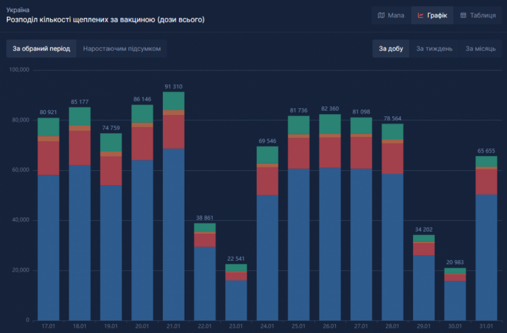507x333 pixels.
Task: Click the 91 310 value label
Action: coord(173,86)
